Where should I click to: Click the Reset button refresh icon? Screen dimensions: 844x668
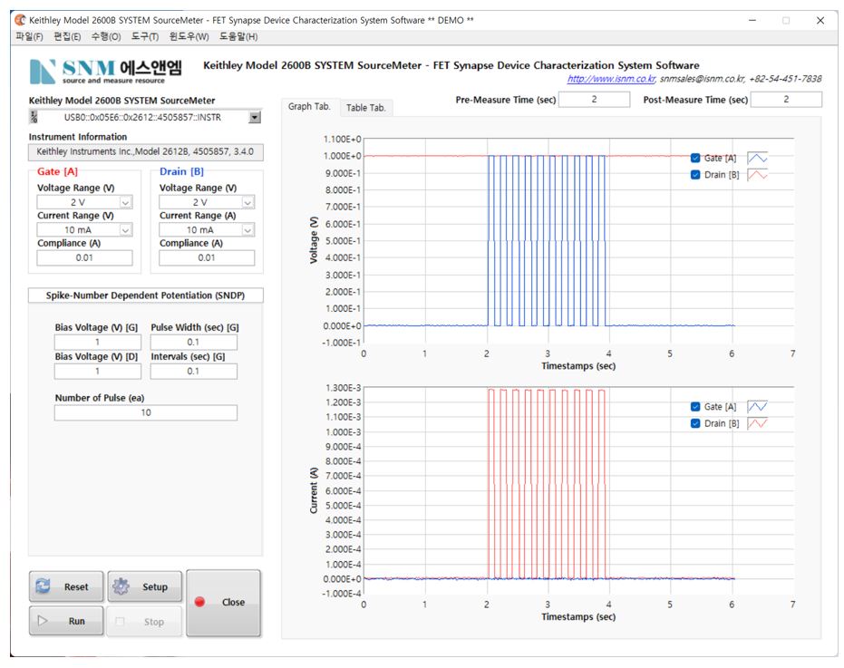coord(44,586)
